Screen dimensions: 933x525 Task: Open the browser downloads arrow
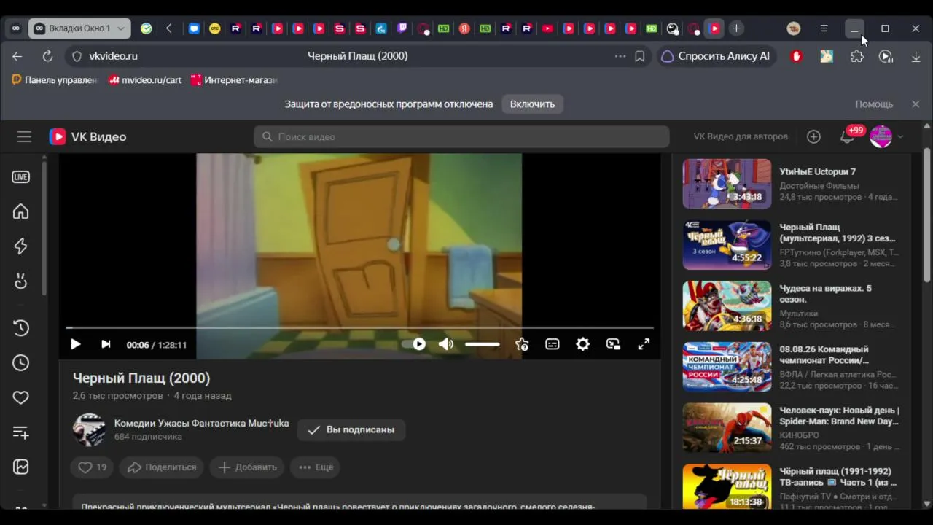pyautogui.click(x=916, y=56)
